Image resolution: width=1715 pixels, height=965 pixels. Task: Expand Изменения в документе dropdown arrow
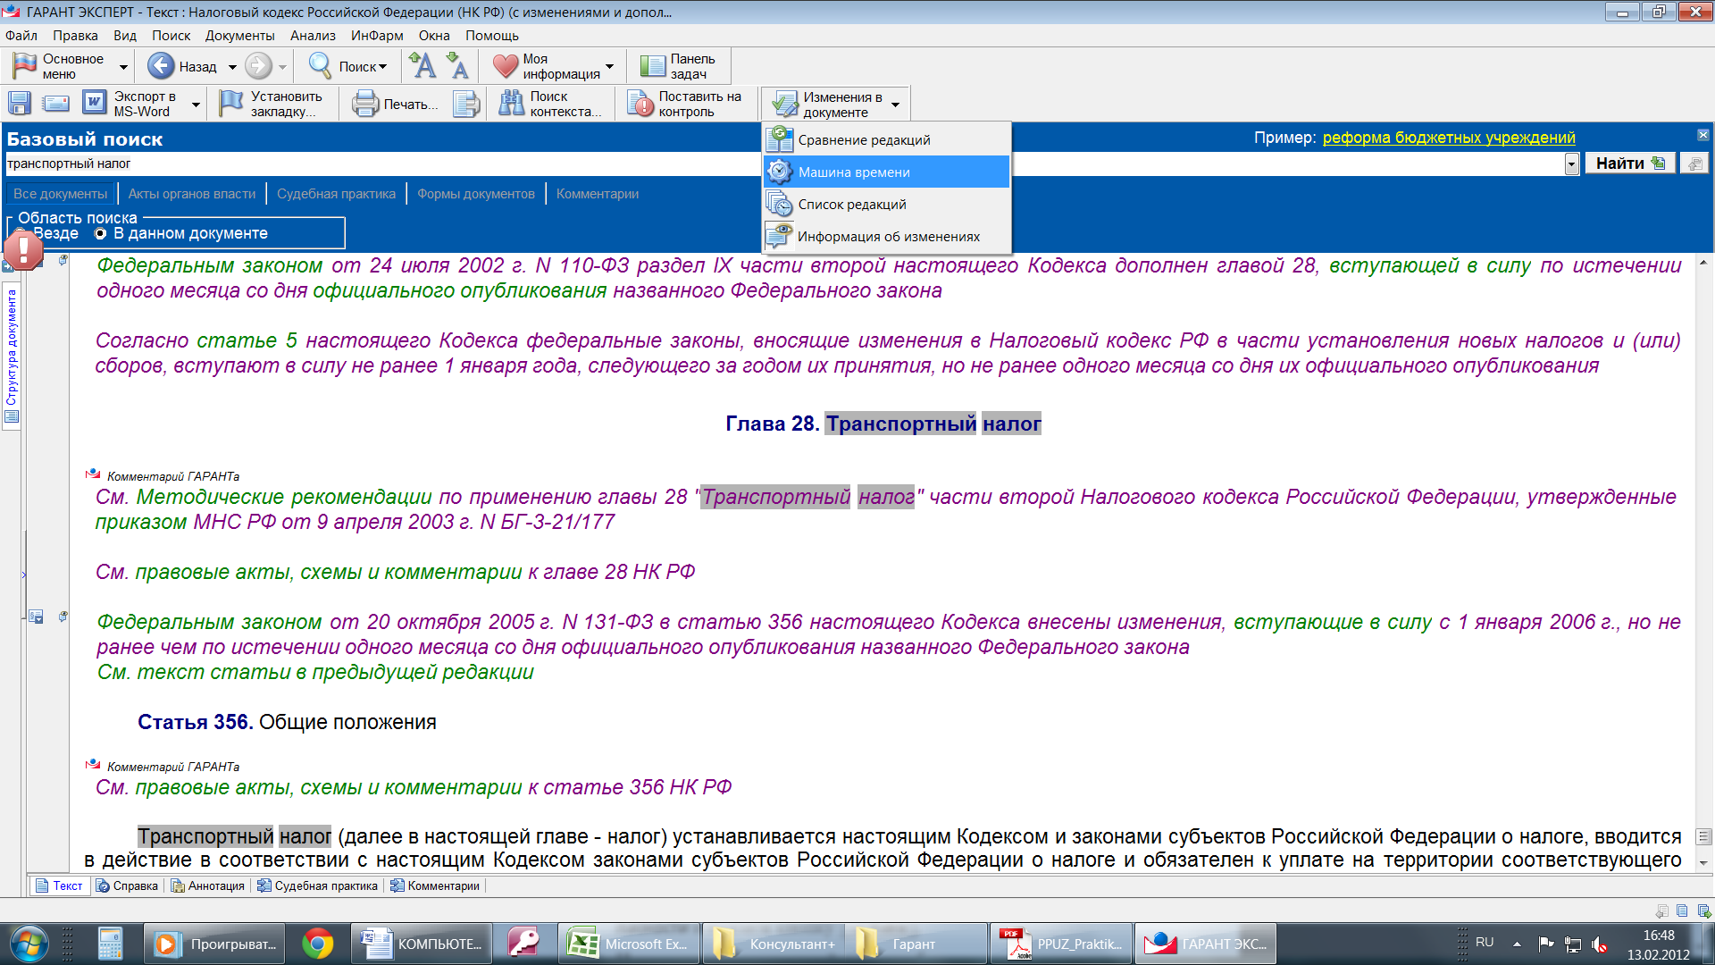tap(896, 105)
